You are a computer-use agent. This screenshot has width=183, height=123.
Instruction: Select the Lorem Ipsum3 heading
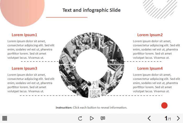click(x=24, y=68)
